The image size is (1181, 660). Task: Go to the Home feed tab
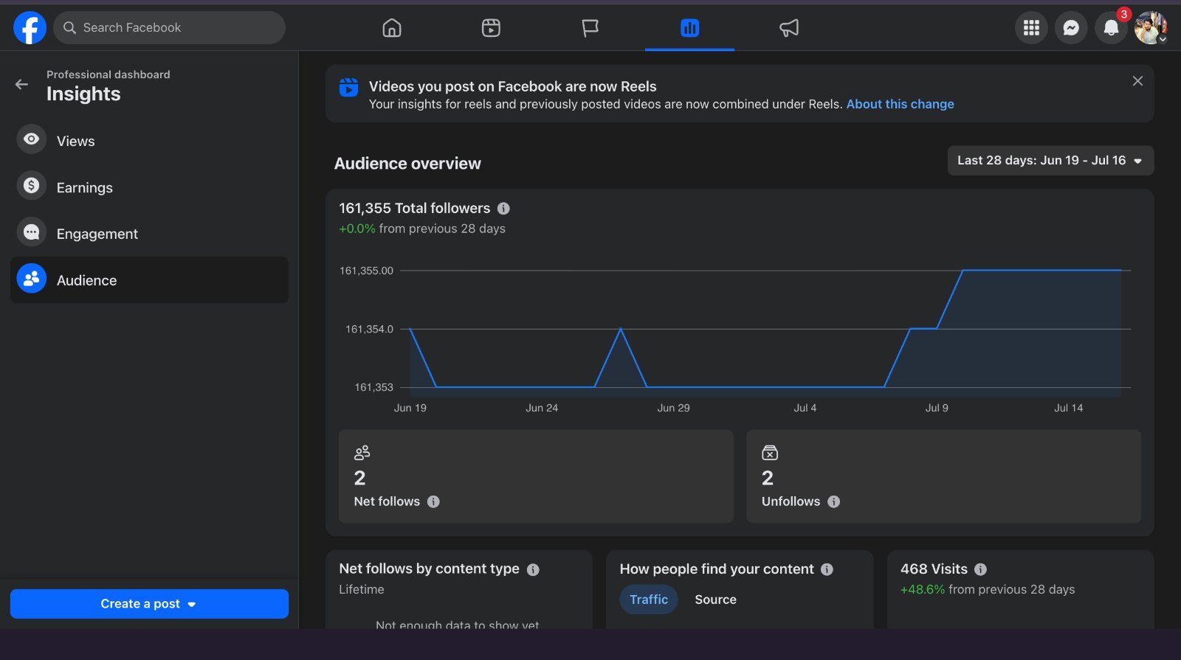tap(392, 28)
